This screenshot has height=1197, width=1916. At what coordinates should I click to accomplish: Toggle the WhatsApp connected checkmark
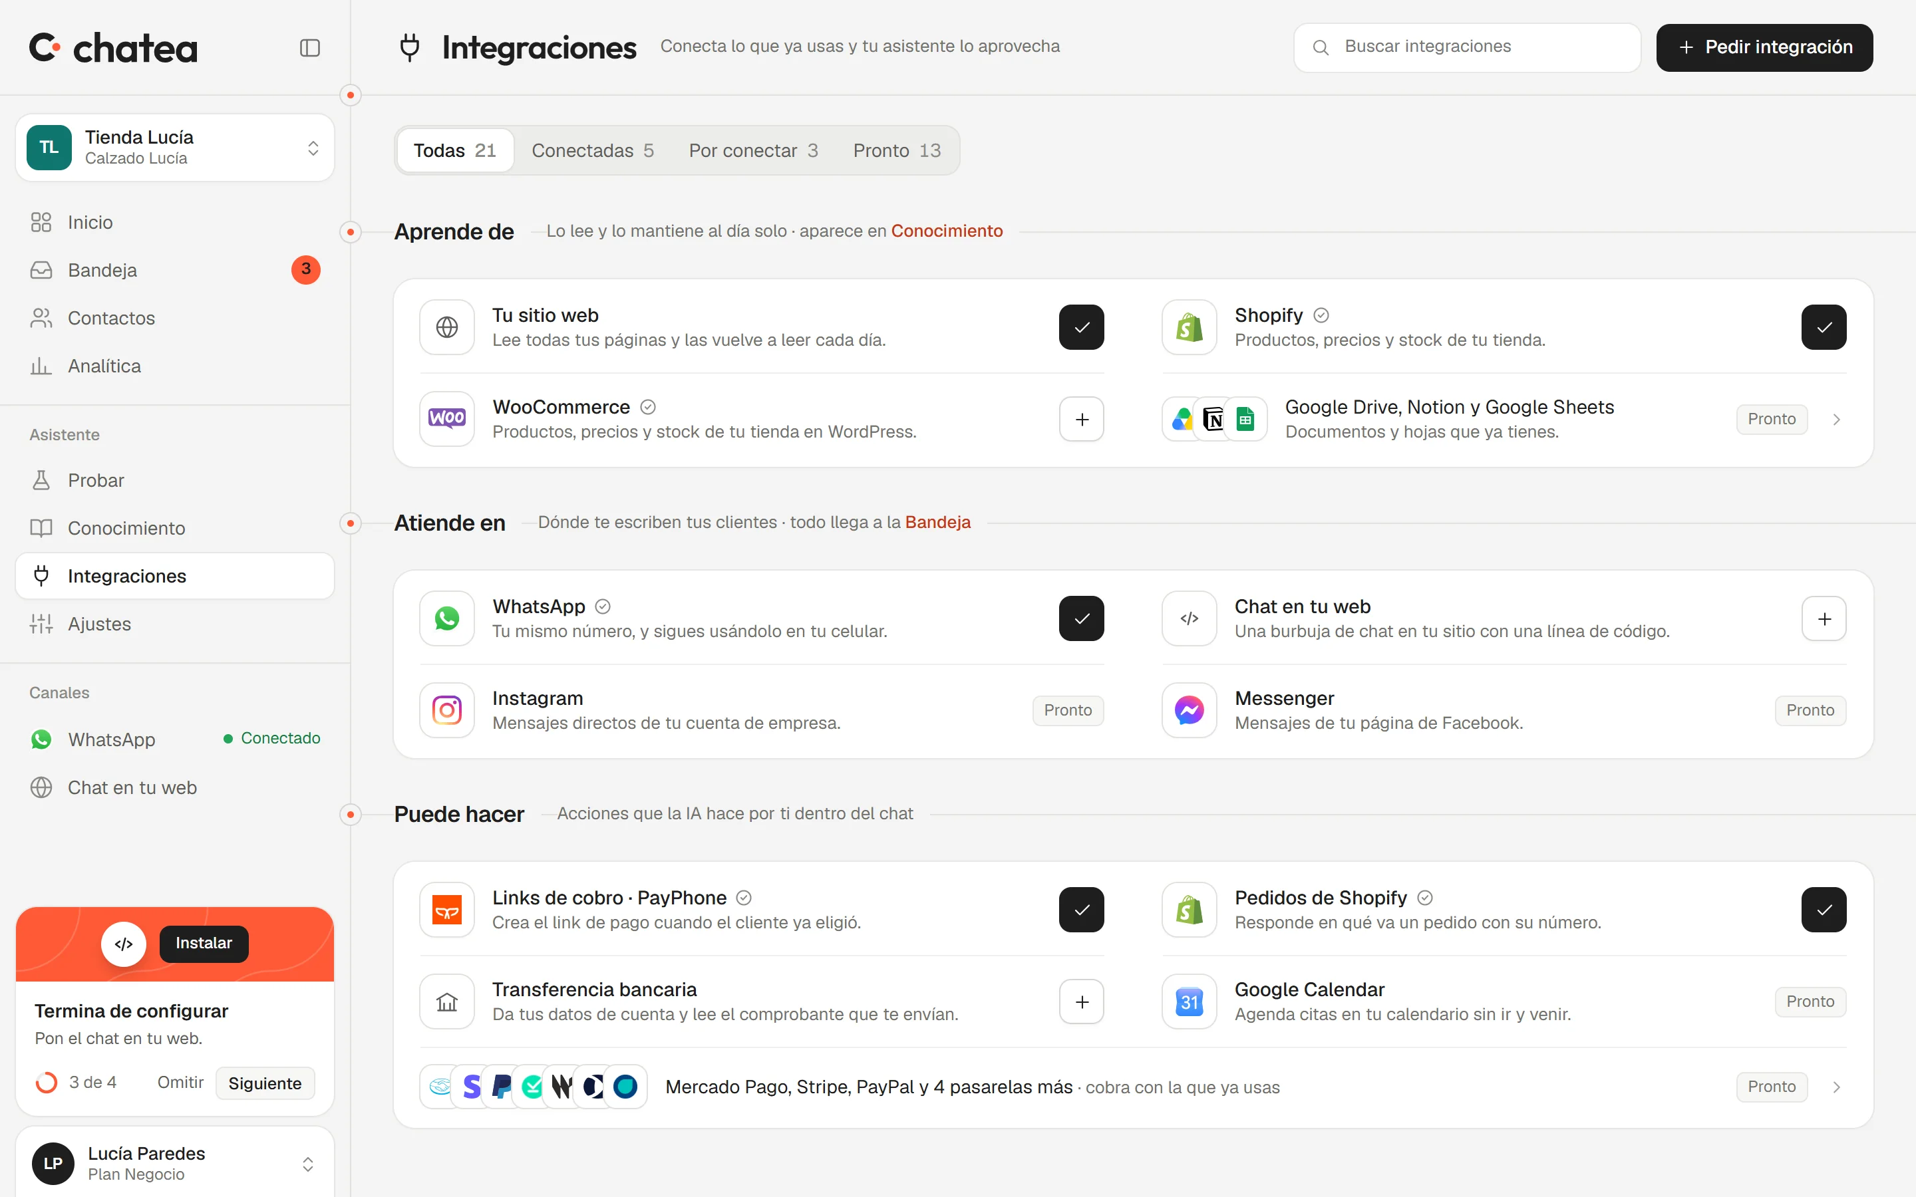[1082, 618]
